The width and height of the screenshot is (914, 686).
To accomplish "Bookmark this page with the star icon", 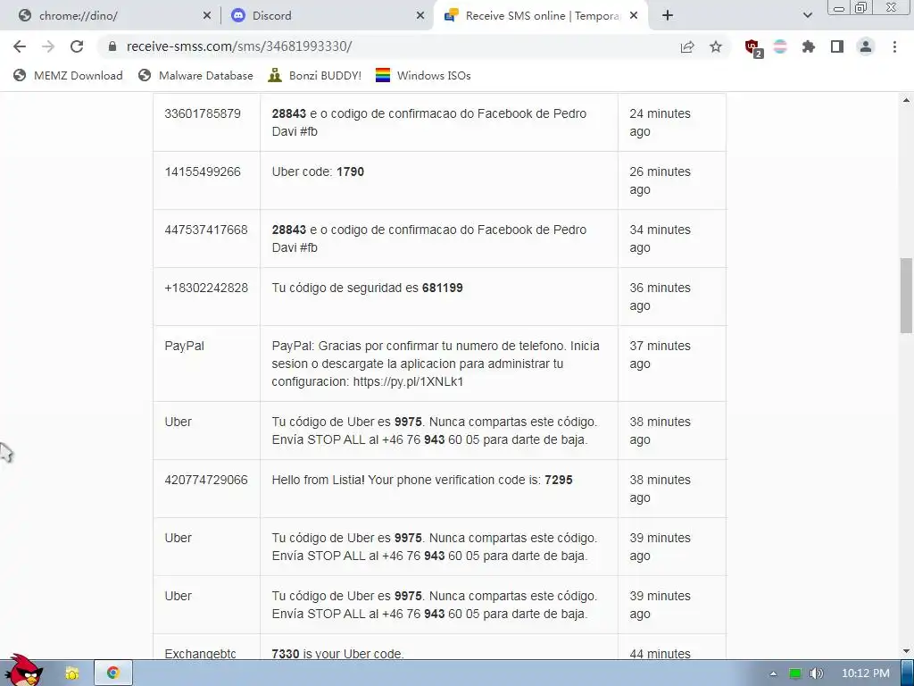I will tap(716, 46).
